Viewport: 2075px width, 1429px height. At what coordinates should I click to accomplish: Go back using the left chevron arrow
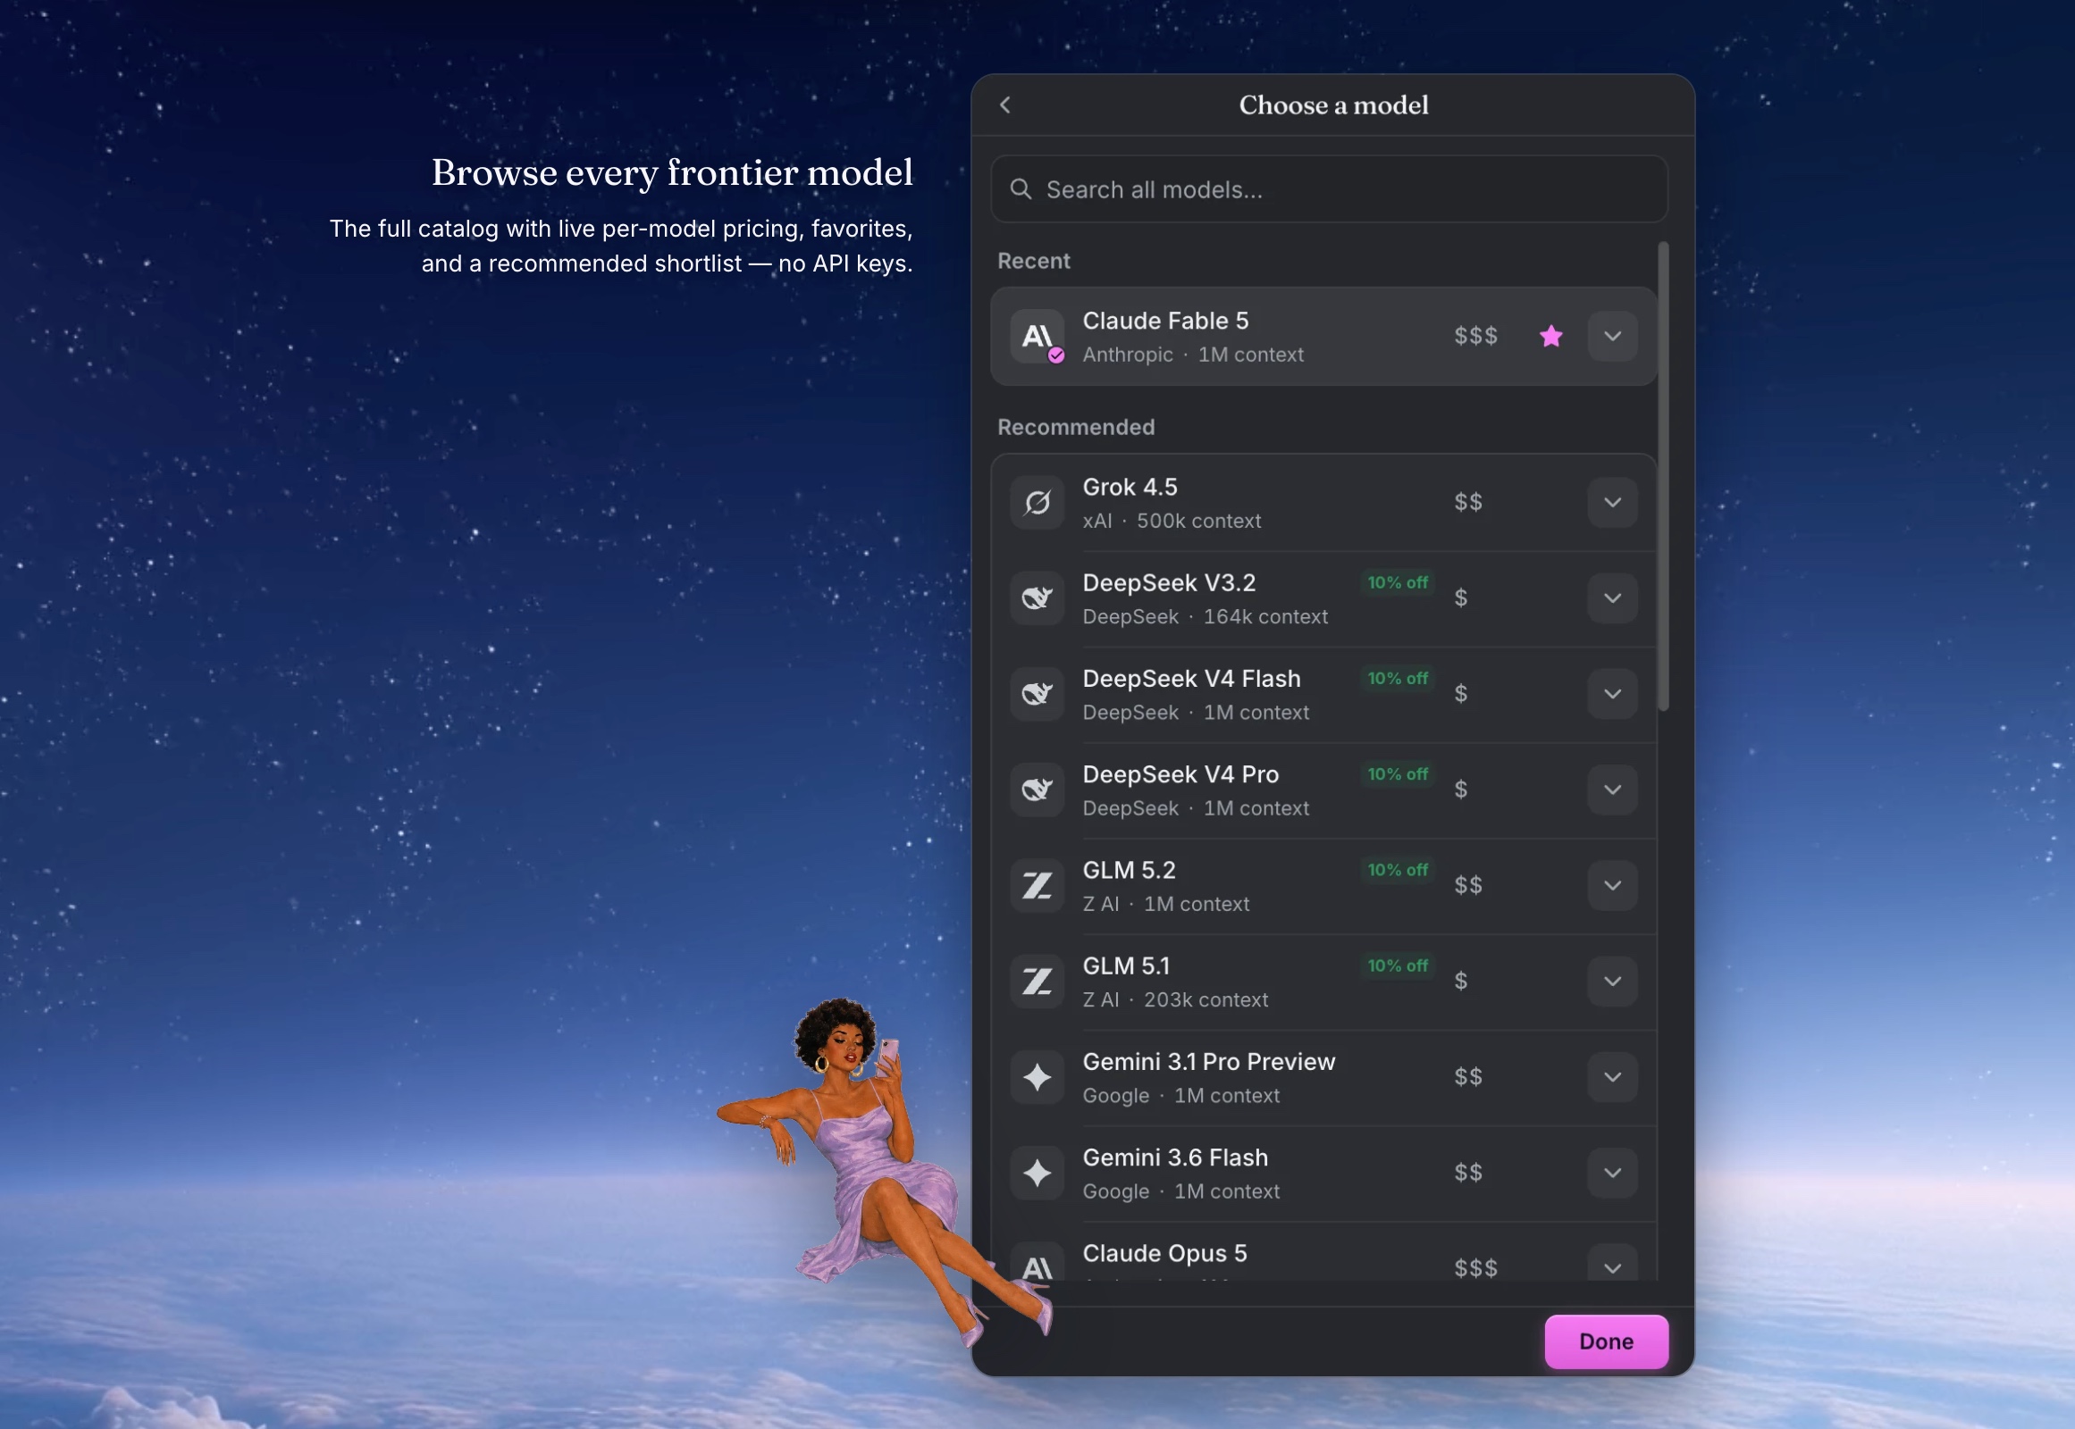coord(1005,104)
